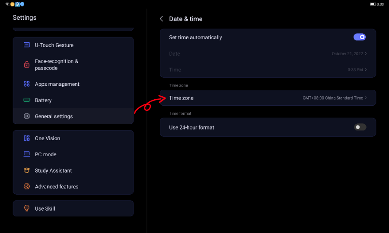Click the General settings gear icon
Screen dimensions: 389x233
click(27, 116)
